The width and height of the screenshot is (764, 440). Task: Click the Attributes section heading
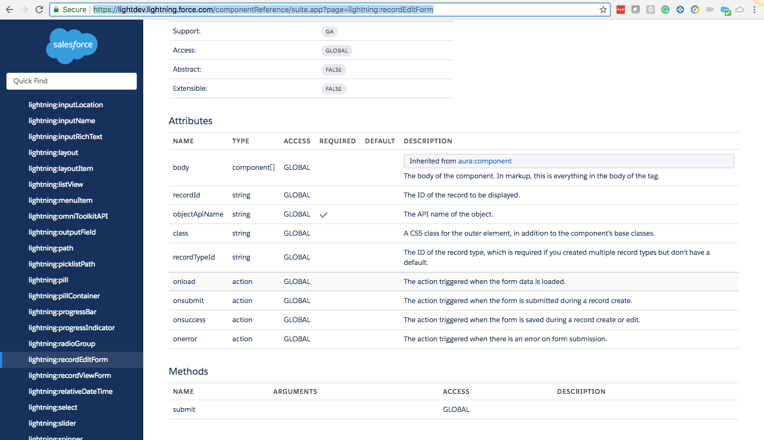tap(190, 121)
